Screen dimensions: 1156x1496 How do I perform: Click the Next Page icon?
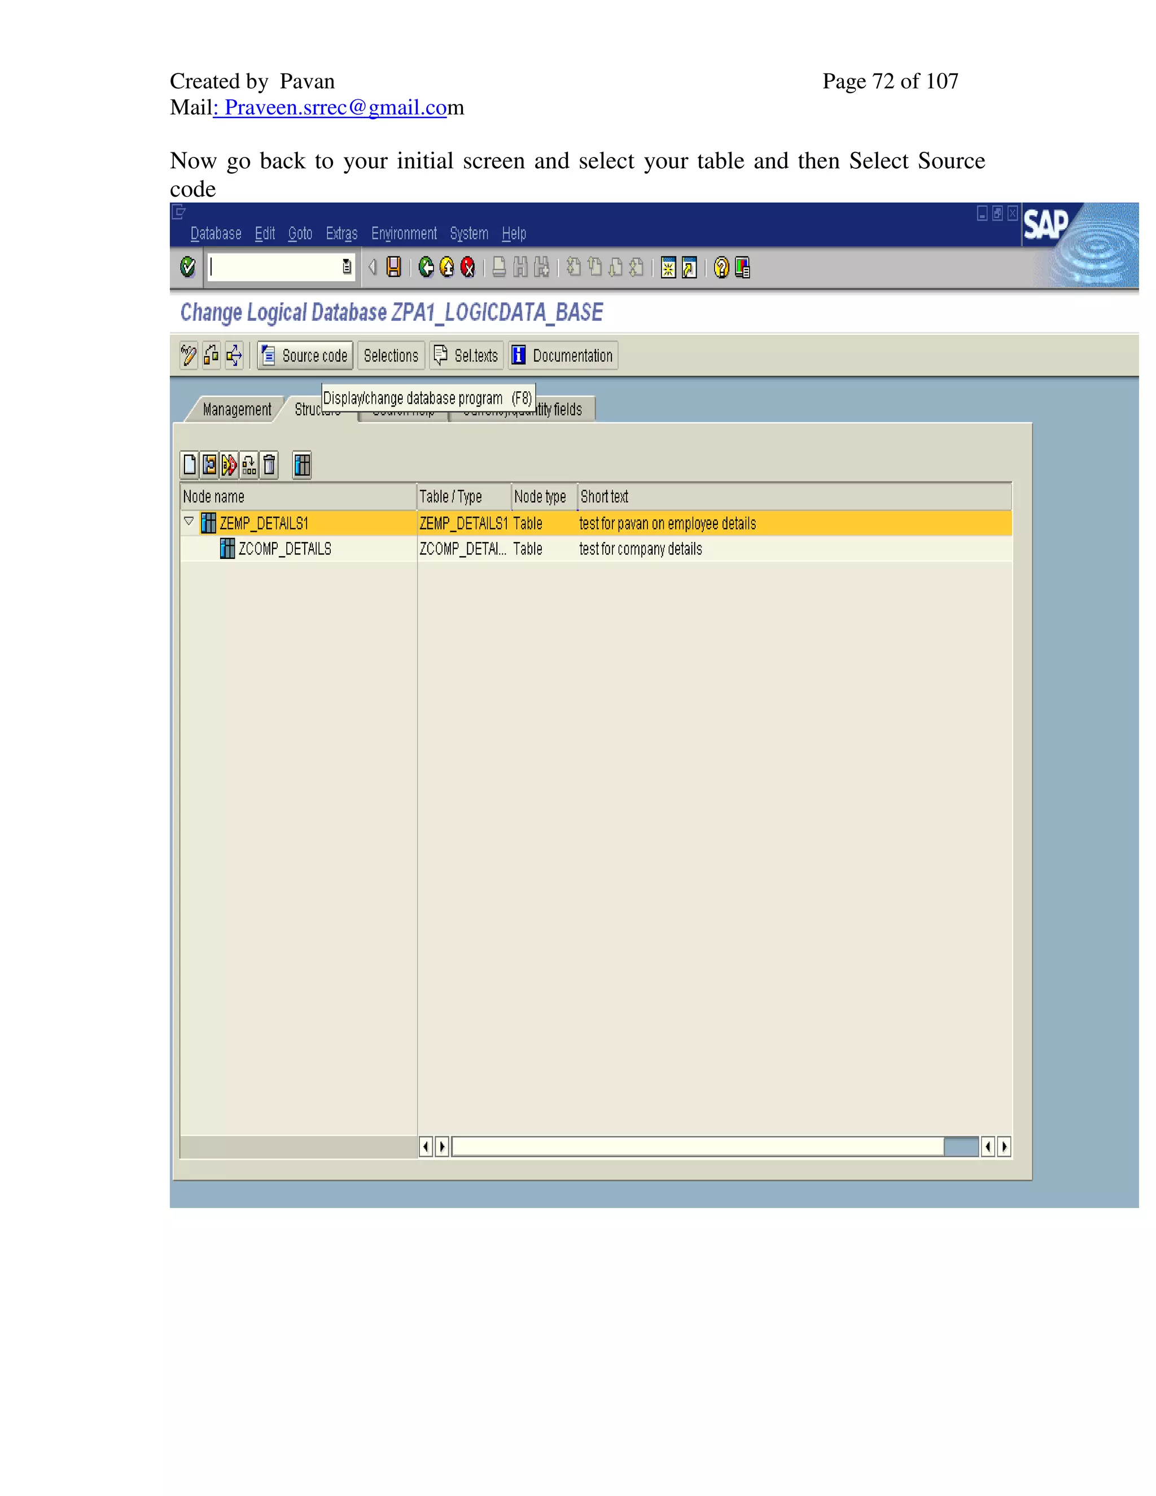pos(616,267)
